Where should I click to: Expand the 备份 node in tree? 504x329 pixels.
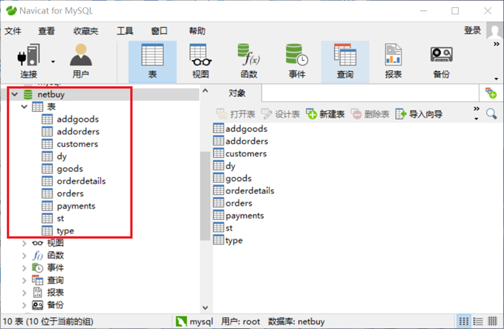(x=24, y=305)
